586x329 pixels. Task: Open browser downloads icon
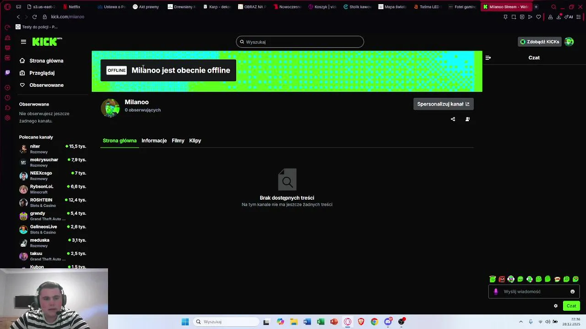pos(559,17)
